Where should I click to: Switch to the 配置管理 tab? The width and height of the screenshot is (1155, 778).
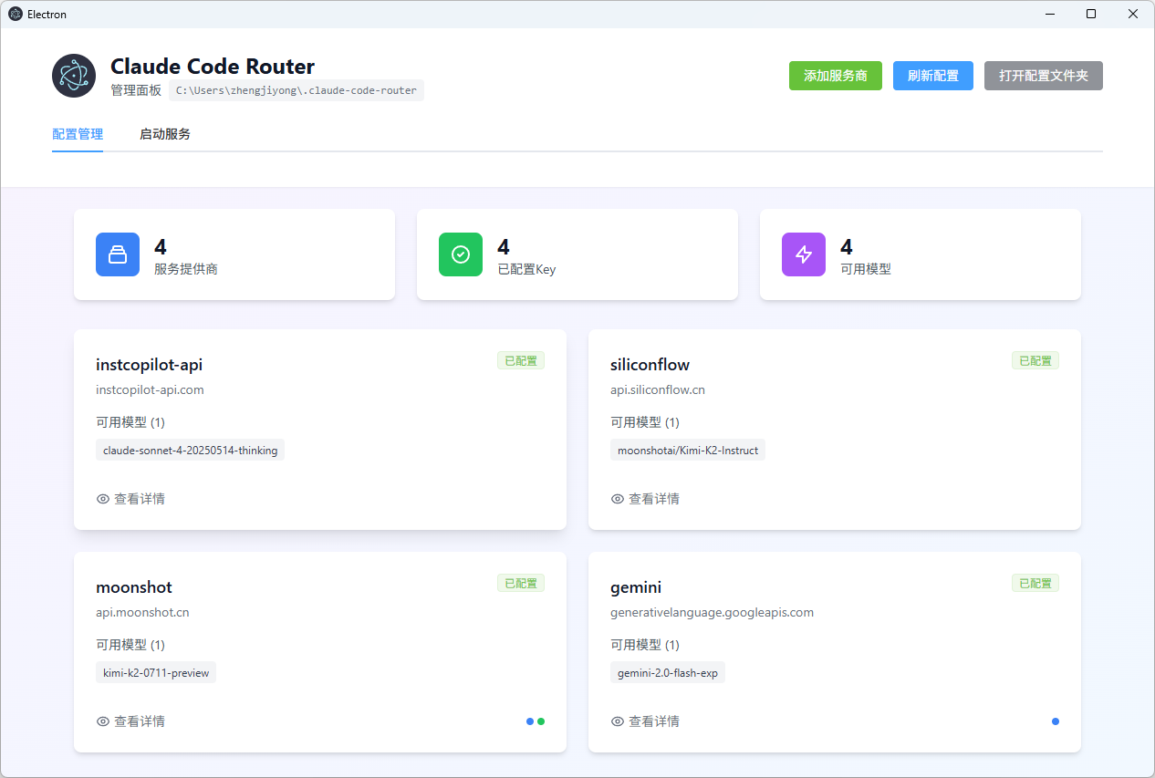click(78, 134)
